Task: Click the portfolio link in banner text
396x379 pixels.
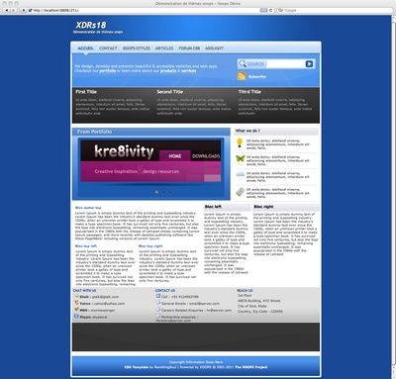Action: [x=108, y=71]
